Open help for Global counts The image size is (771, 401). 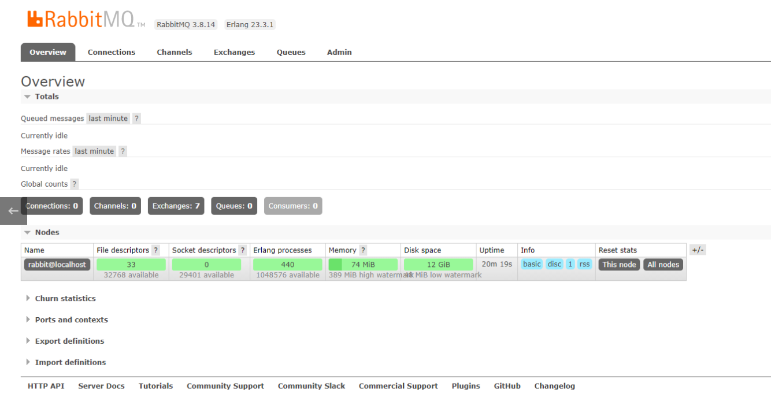click(74, 184)
